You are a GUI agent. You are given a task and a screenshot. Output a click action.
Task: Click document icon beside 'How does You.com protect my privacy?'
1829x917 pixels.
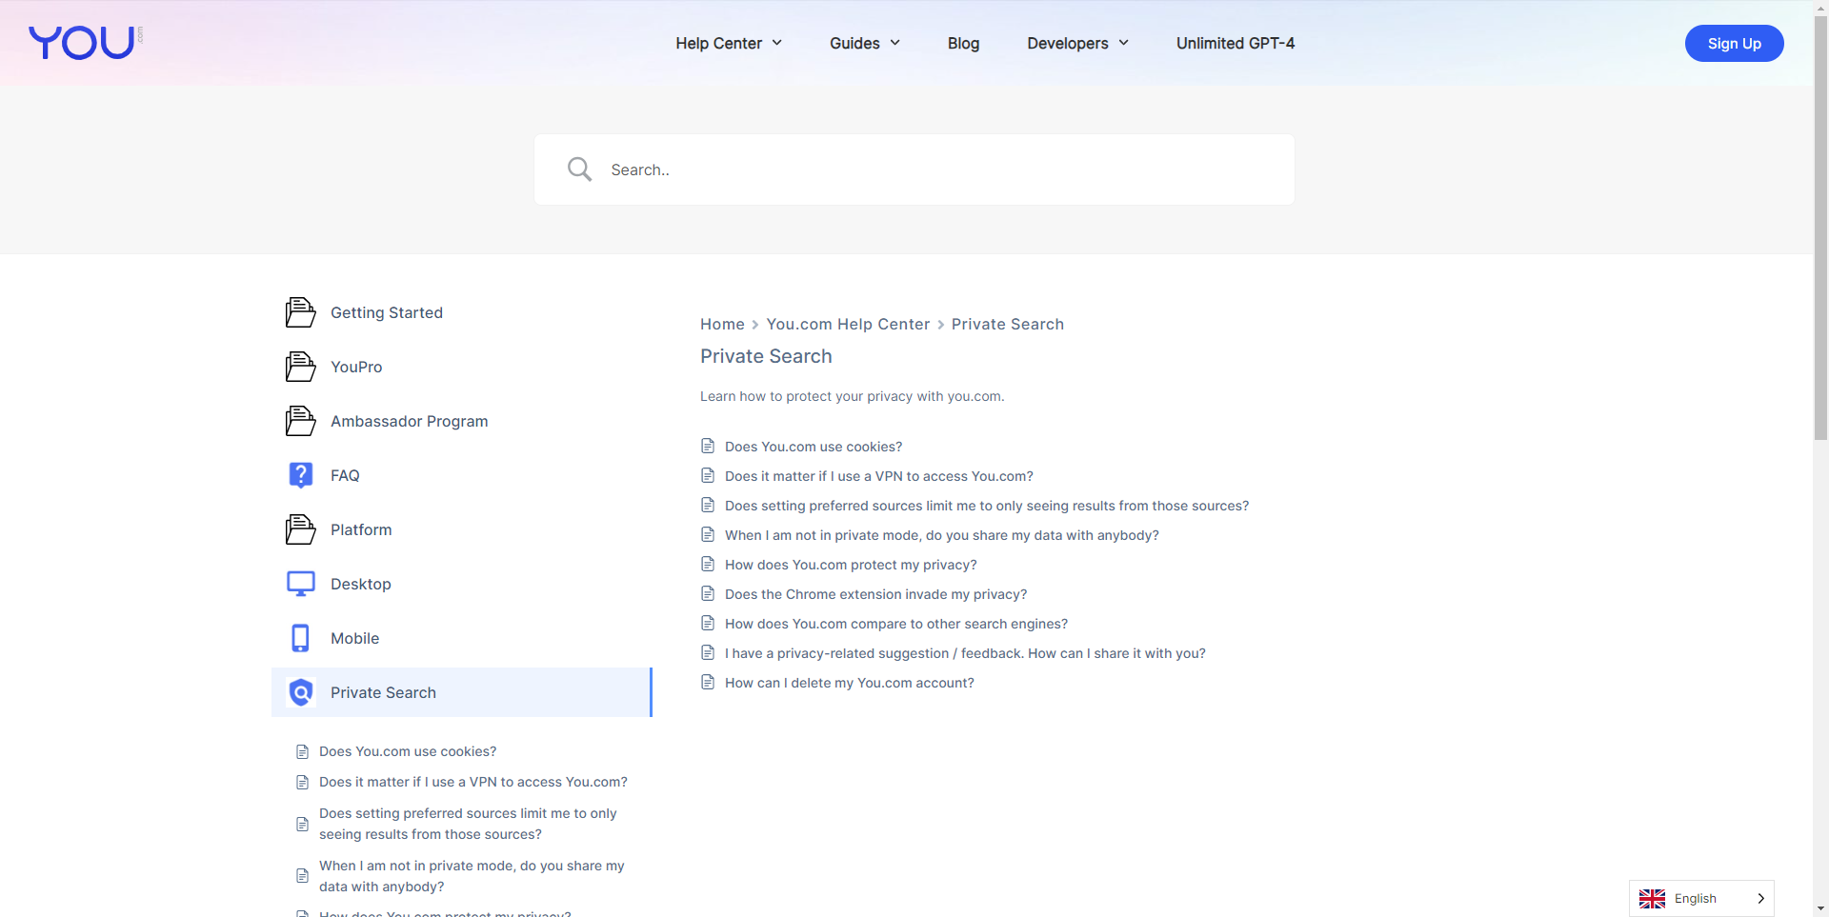708,564
